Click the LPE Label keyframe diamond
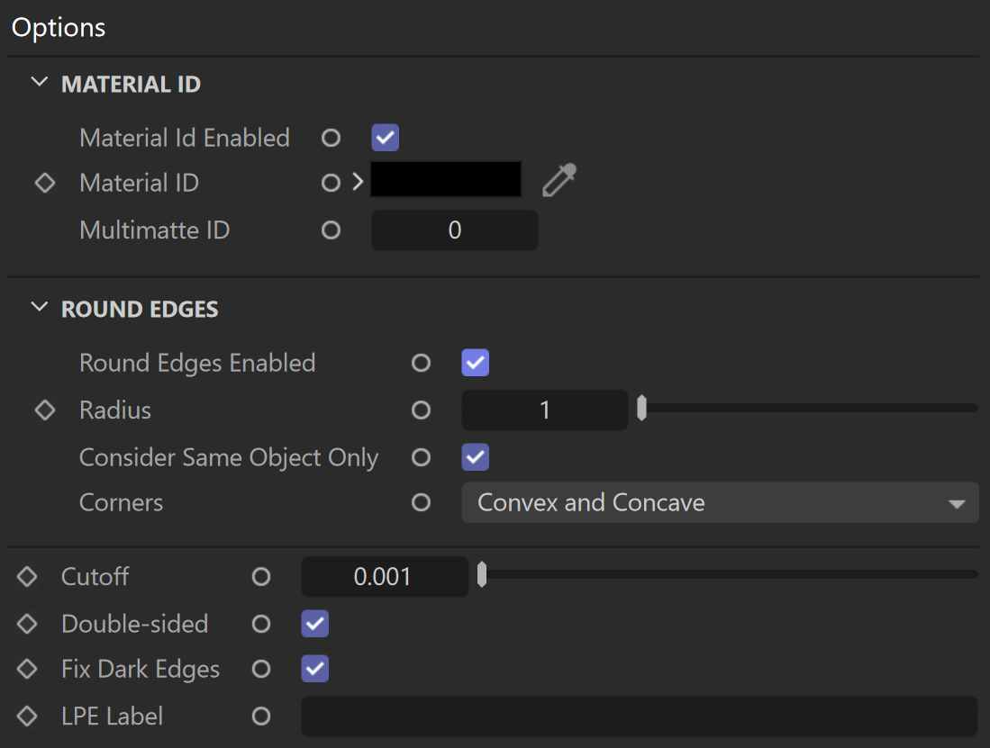The height and width of the screenshot is (748, 990). point(27,716)
